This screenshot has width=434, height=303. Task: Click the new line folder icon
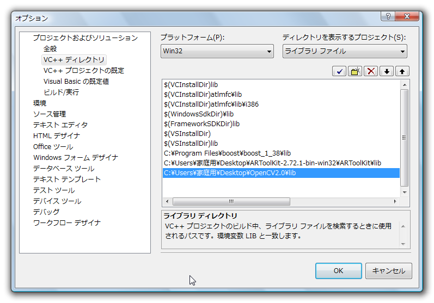355,71
